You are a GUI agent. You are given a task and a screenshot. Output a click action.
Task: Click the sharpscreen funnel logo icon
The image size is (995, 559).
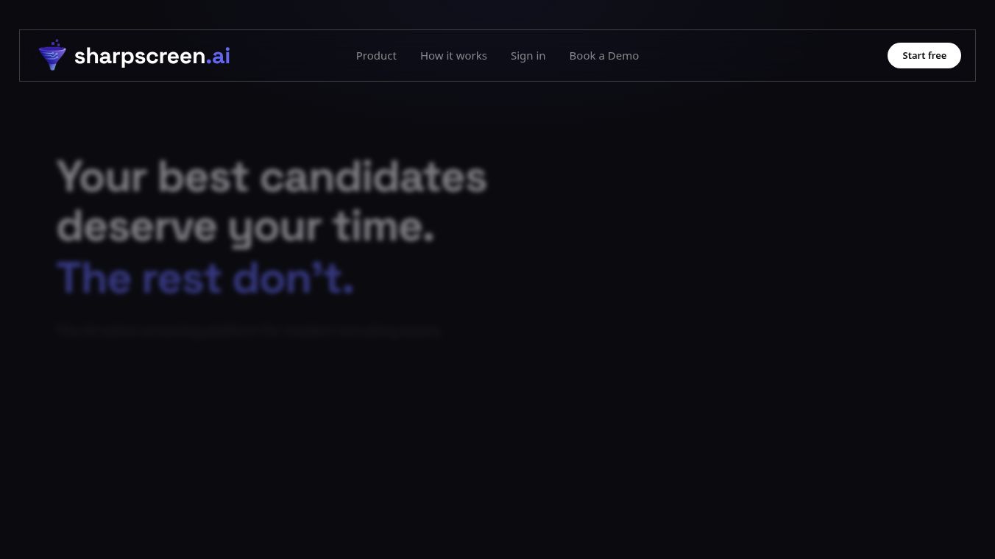pyautogui.click(x=52, y=58)
